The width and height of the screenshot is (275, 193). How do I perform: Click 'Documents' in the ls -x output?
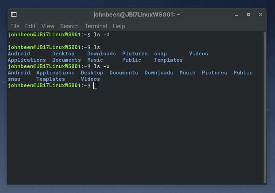(124, 73)
